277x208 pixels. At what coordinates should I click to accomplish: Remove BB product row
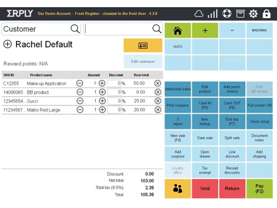158,92
